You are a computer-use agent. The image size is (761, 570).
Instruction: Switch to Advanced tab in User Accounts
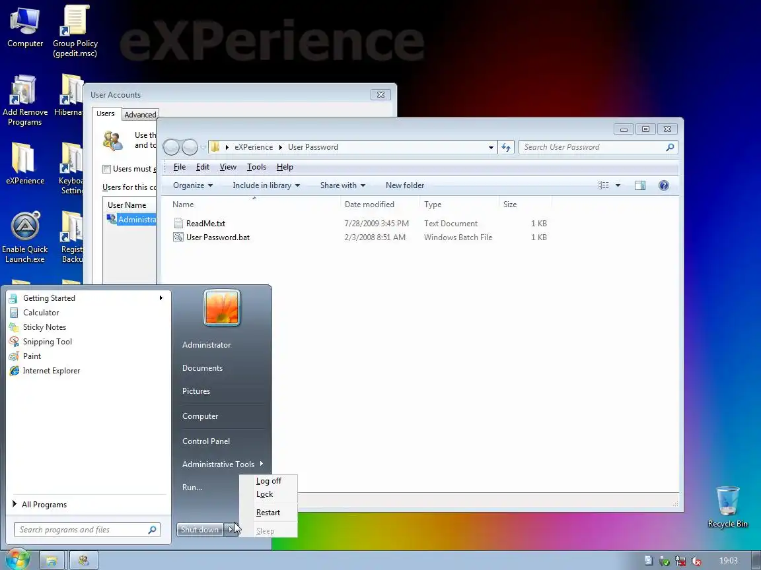pos(140,115)
